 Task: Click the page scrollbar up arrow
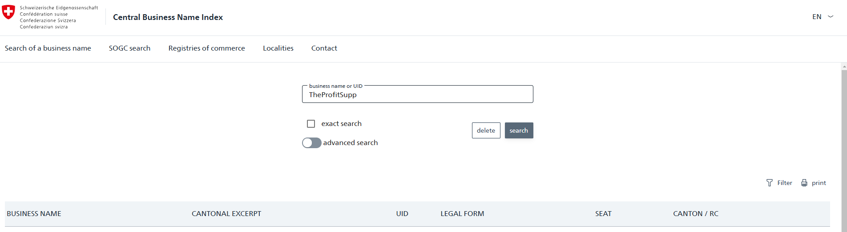844,67
